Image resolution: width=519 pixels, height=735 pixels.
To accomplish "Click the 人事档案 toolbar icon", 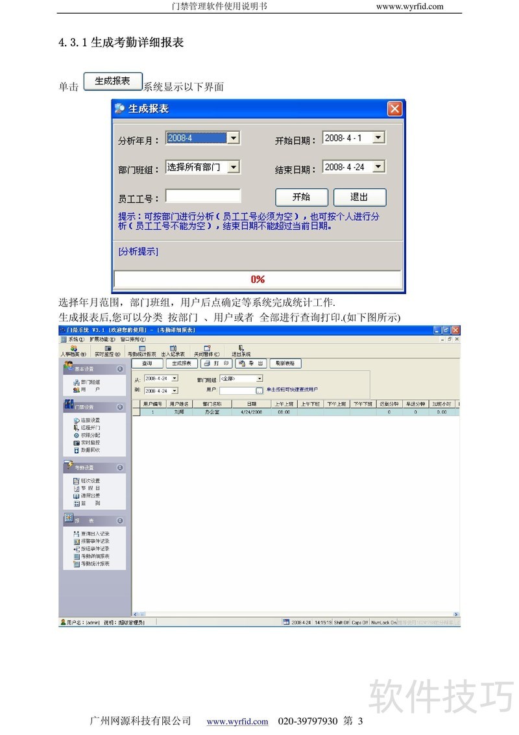I will pyautogui.click(x=73, y=351).
